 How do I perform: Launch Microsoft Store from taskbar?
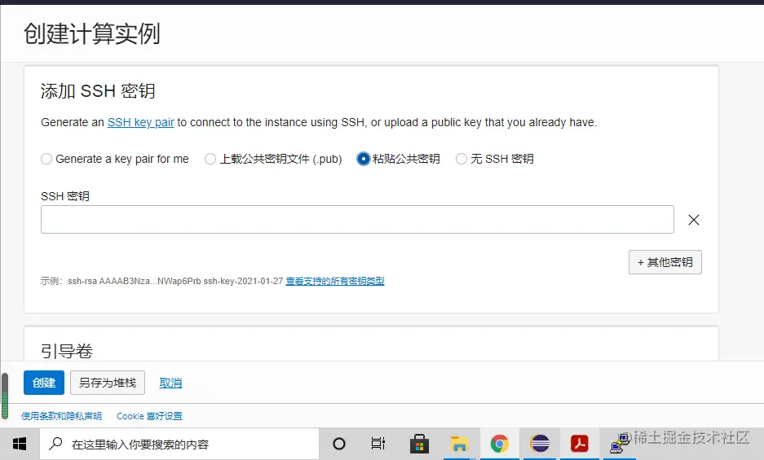pyautogui.click(x=419, y=444)
